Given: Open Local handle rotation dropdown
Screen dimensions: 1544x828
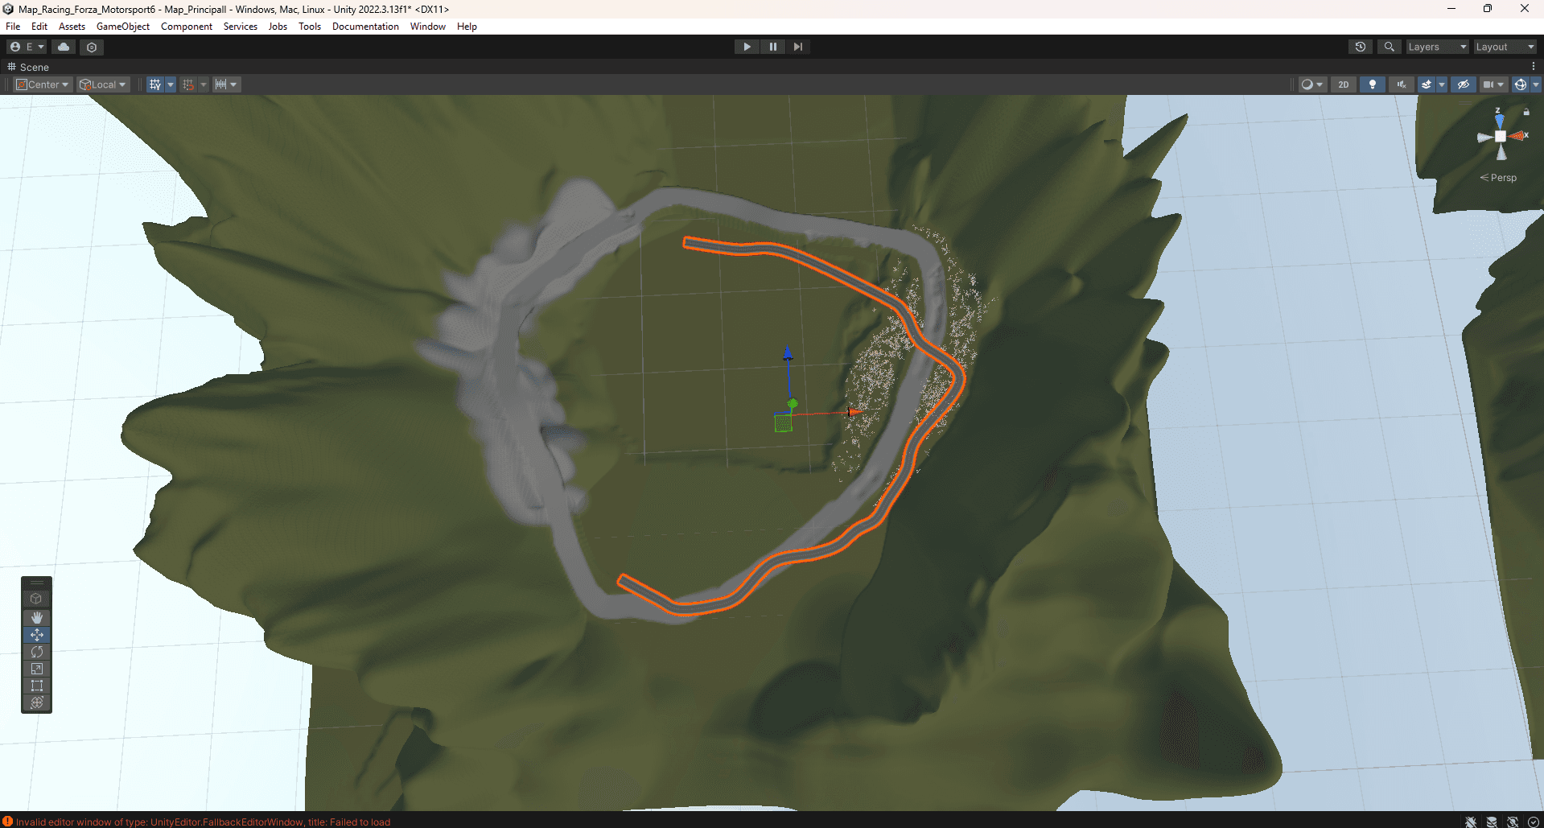Looking at the screenshot, I should point(103,84).
